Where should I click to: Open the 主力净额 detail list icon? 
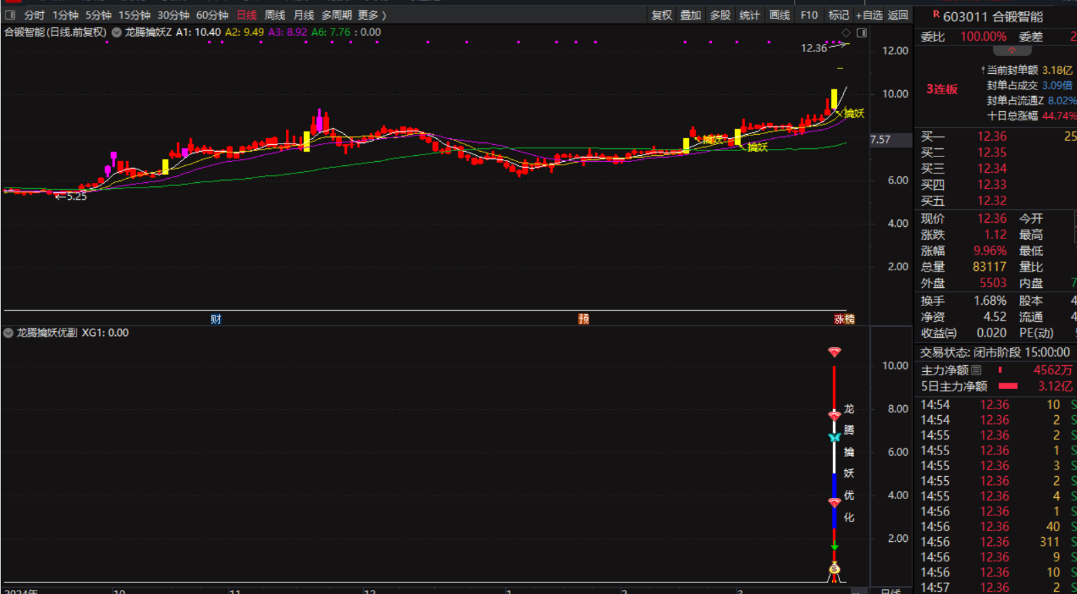point(976,370)
